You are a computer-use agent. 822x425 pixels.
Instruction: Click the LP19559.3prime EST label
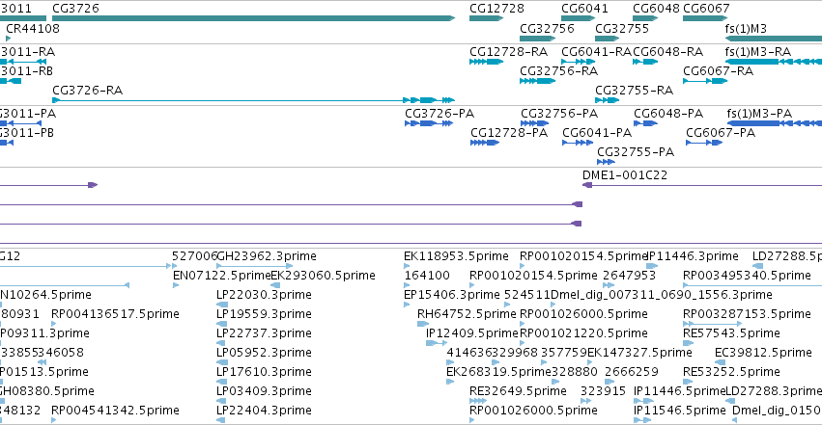coord(264,313)
